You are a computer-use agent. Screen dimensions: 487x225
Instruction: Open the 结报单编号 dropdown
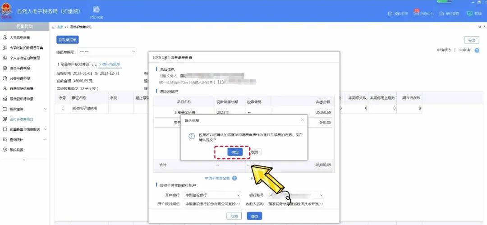pyautogui.click(x=107, y=52)
